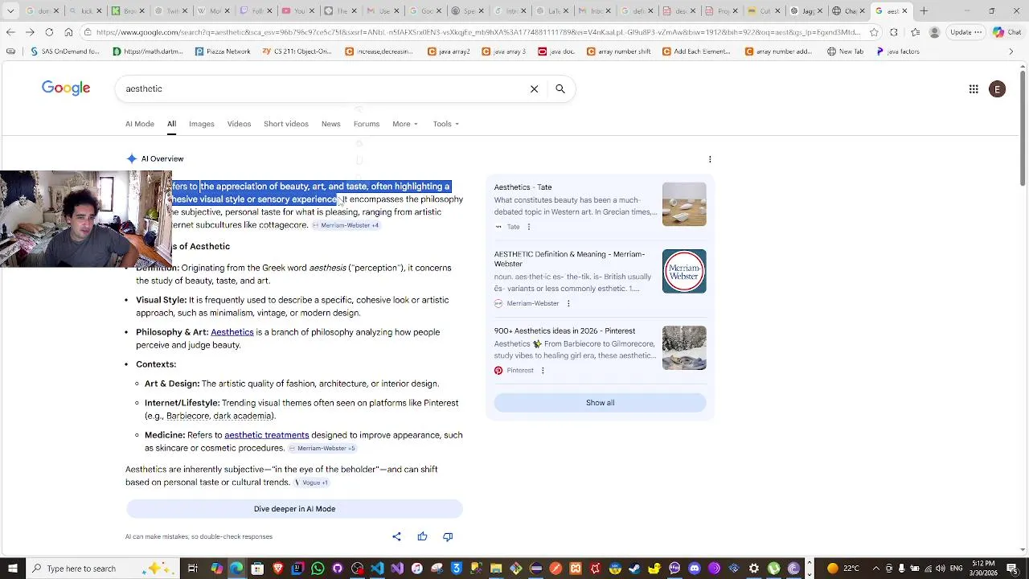Open the Aesthetics - Tate source
This screenshot has height=579, width=1029.
pyautogui.click(x=523, y=187)
